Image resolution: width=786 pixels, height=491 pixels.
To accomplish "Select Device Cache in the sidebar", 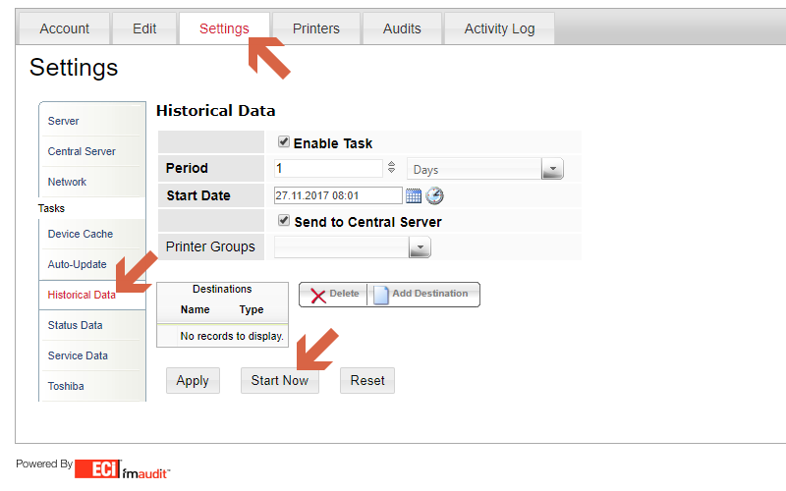I will [x=81, y=234].
